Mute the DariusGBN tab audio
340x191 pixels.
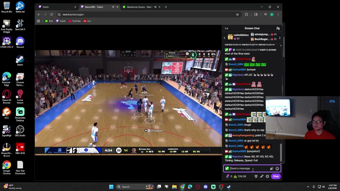[x=113, y=7]
